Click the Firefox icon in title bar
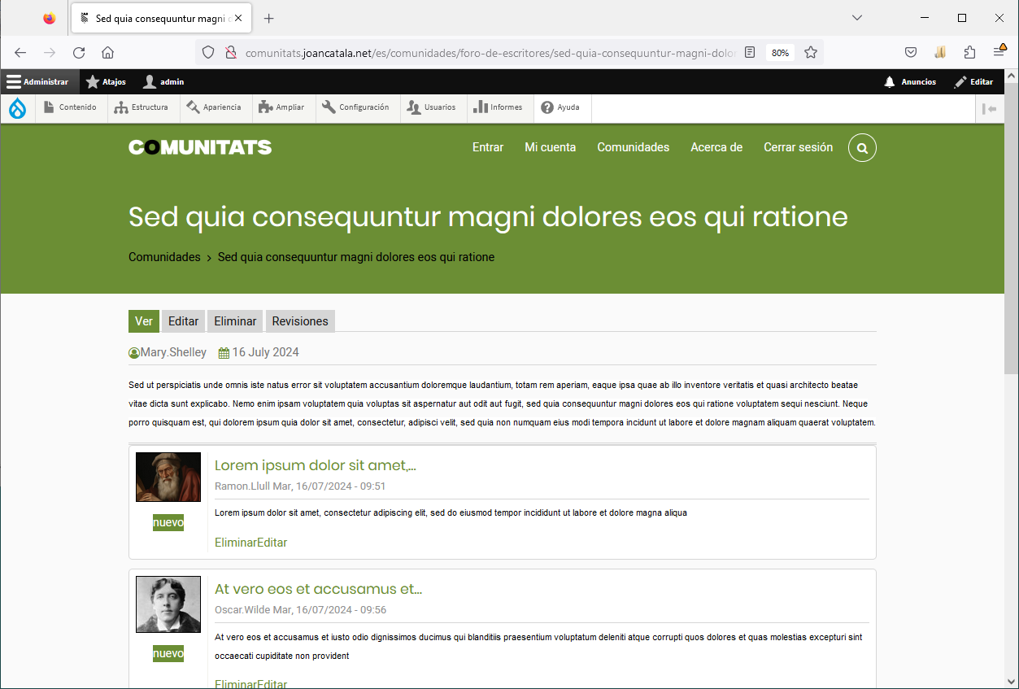 coord(50,18)
